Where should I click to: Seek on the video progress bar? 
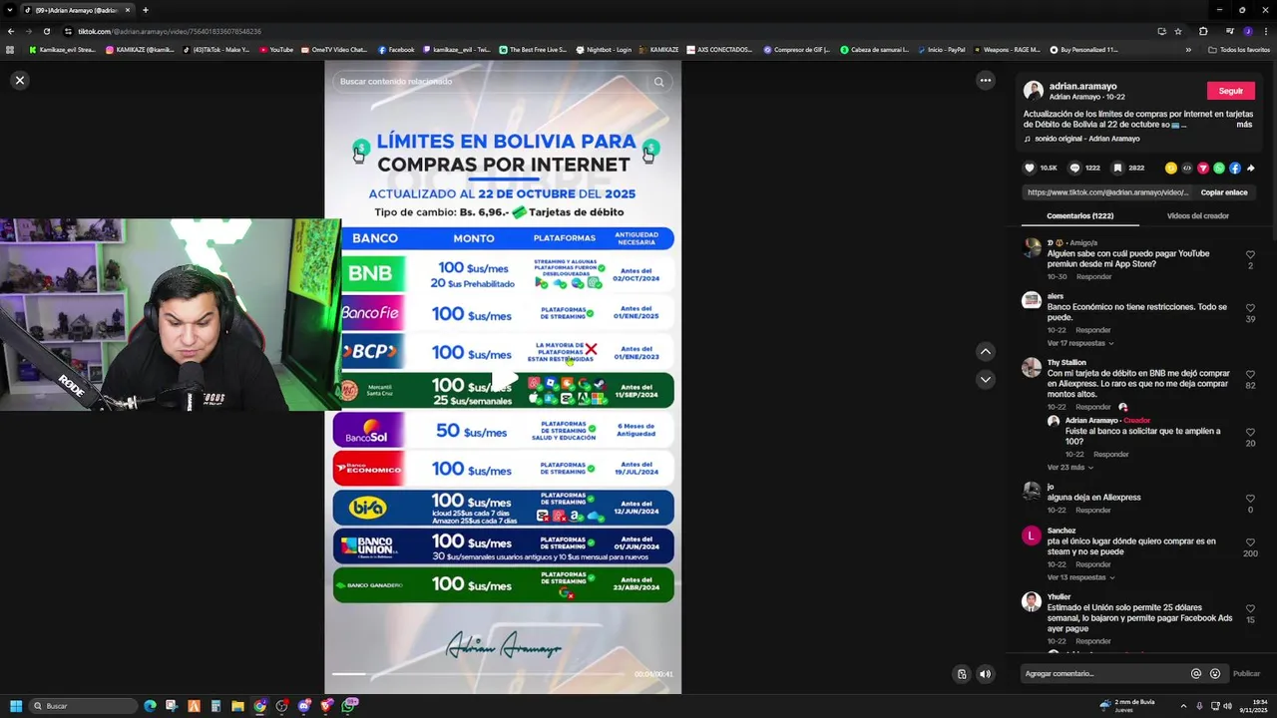480,674
